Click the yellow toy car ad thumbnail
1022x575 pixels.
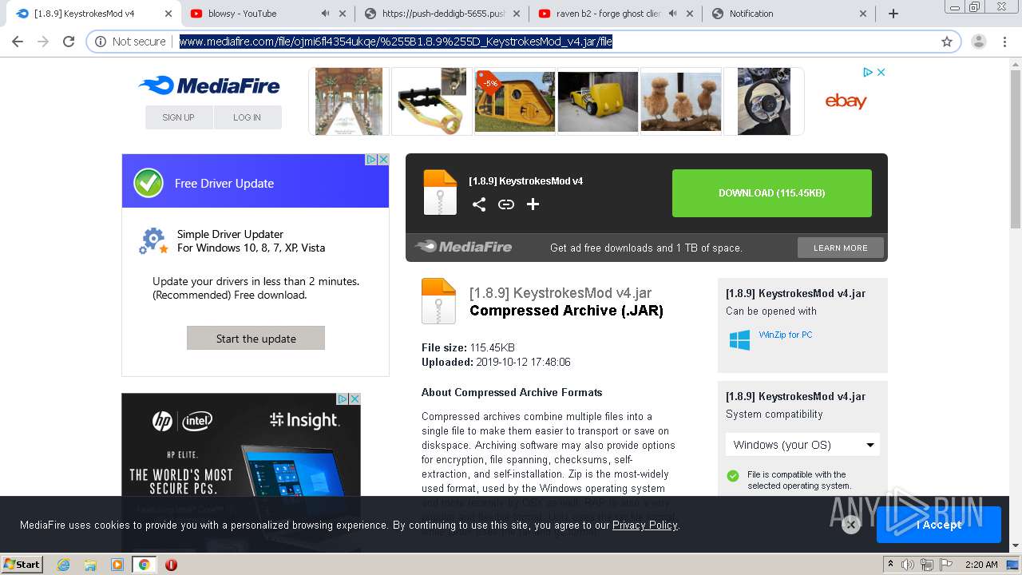click(597, 101)
